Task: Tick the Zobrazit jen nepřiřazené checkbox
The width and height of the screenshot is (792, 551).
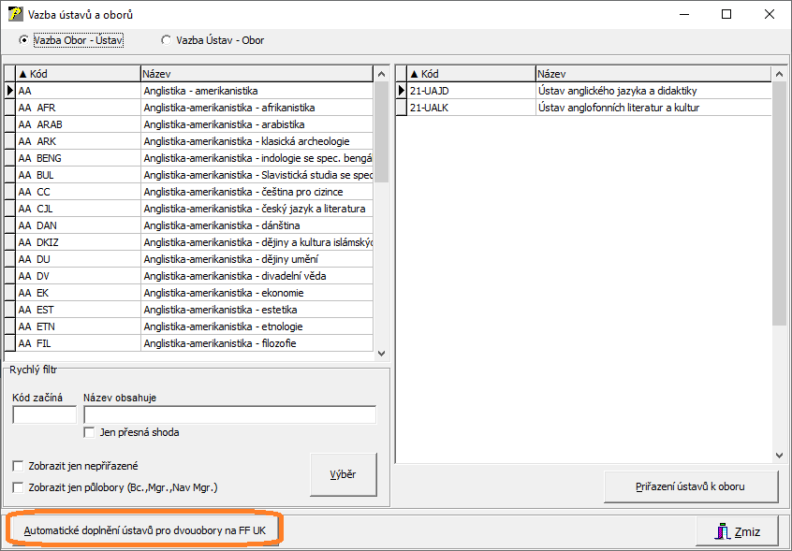Action: [x=18, y=466]
